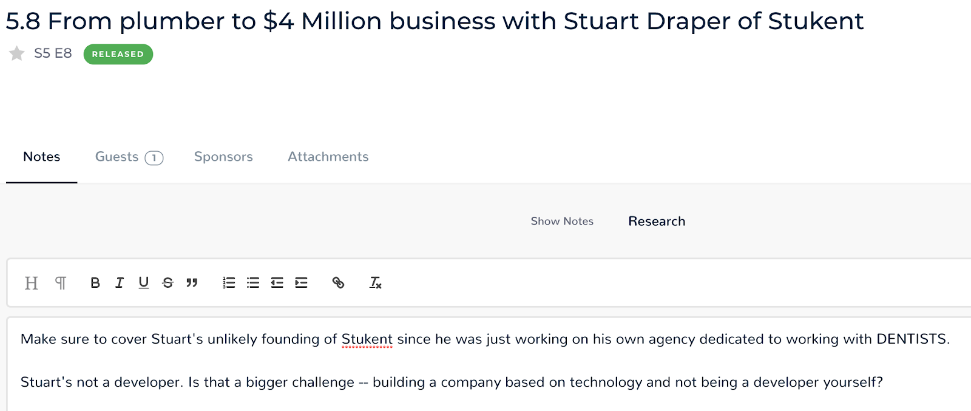971x411 pixels.
Task: Clear text formatting
Action: pos(376,283)
